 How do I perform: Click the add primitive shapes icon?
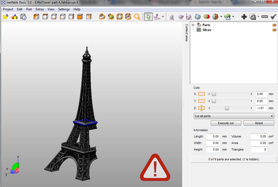[14, 17]
